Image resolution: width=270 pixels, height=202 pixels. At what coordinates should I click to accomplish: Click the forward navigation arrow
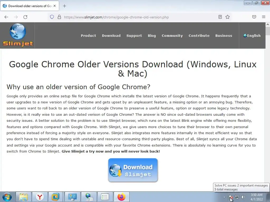pyautogui.click(x=16, y=17)
